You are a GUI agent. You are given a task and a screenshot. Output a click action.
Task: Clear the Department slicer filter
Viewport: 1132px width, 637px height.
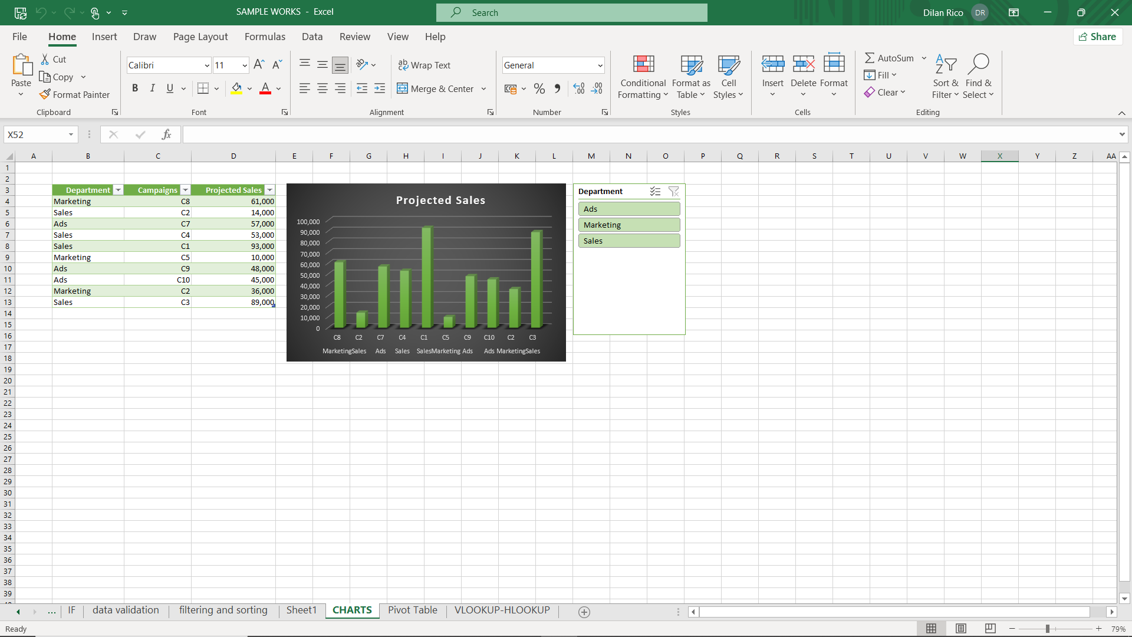coord(673,191)
